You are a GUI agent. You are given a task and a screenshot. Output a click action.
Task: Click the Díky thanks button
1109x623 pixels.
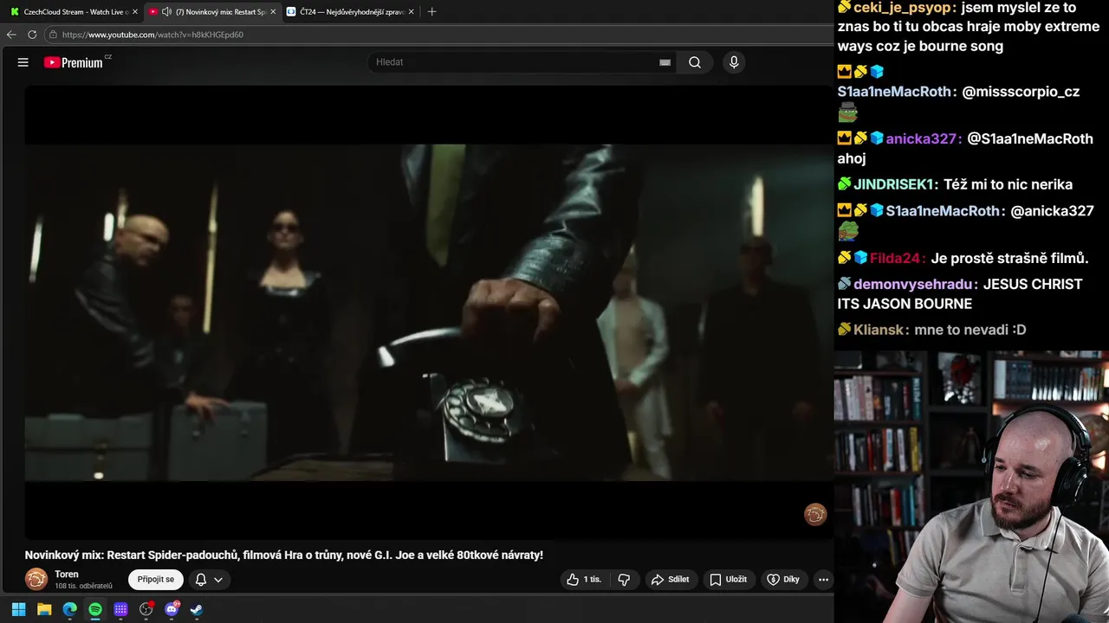click(783, 580)
